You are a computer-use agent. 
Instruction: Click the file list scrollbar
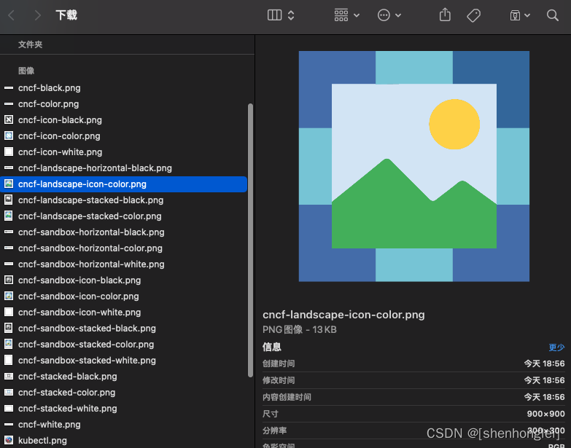[250, 240]
